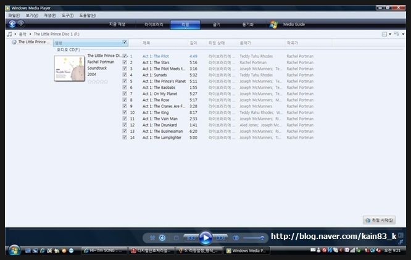Click the Back navigation arrow
This screenshot has height=260, width=411.
pyautogui.click(x=12, y=24)
